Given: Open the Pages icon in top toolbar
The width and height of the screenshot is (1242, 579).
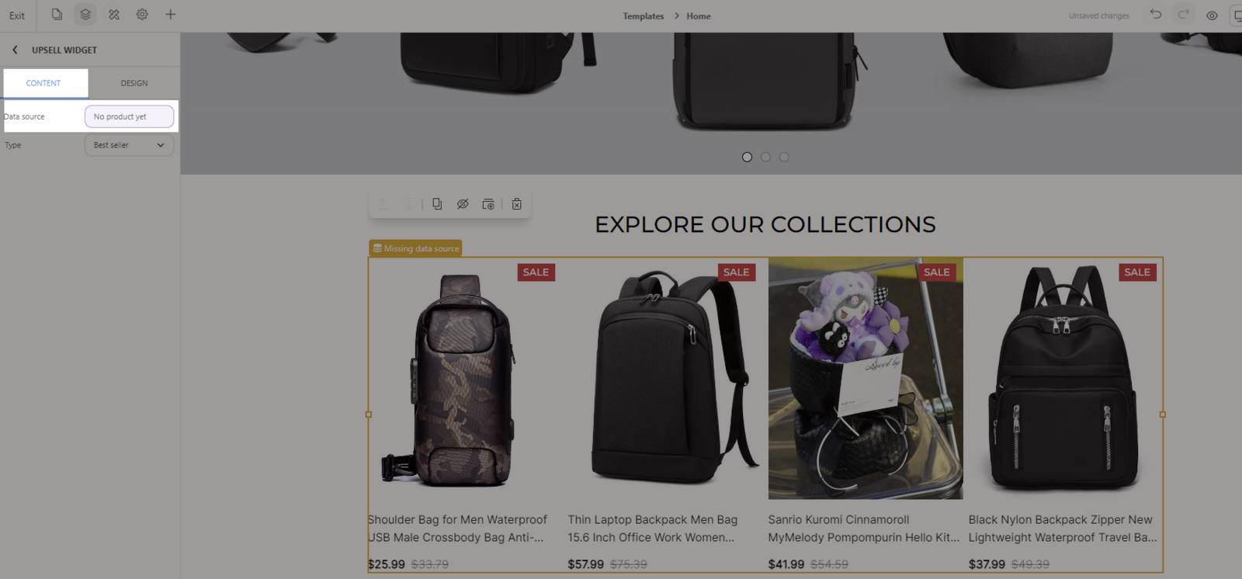Looking at the screenshot, I should [57, 15].
